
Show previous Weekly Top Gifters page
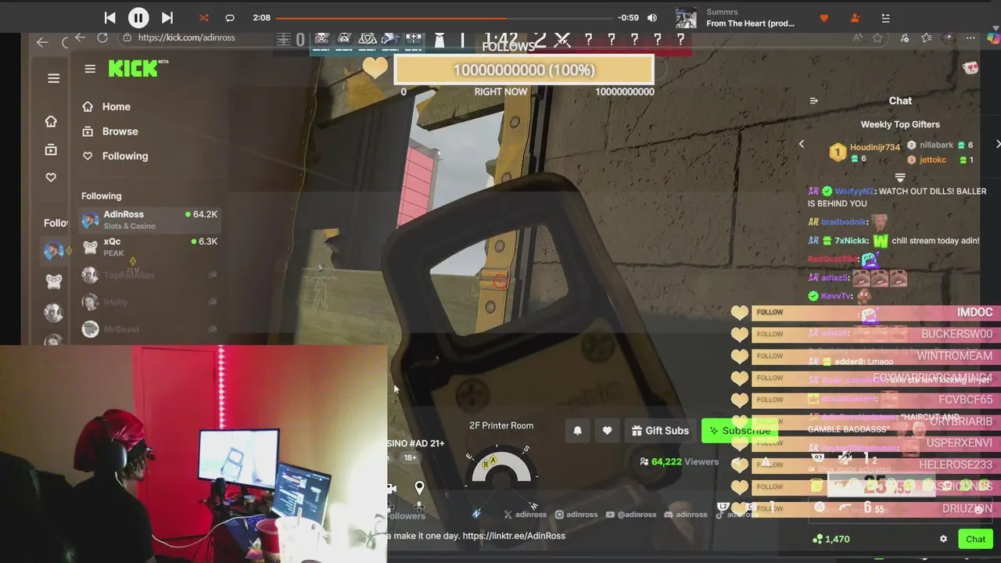pos(801,144)
